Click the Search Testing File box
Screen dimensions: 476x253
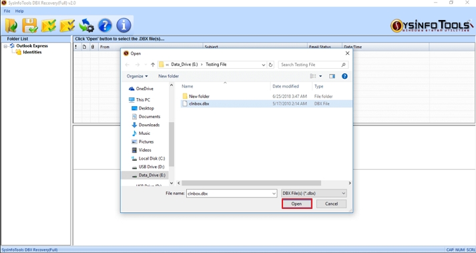[x=313, y=65]
